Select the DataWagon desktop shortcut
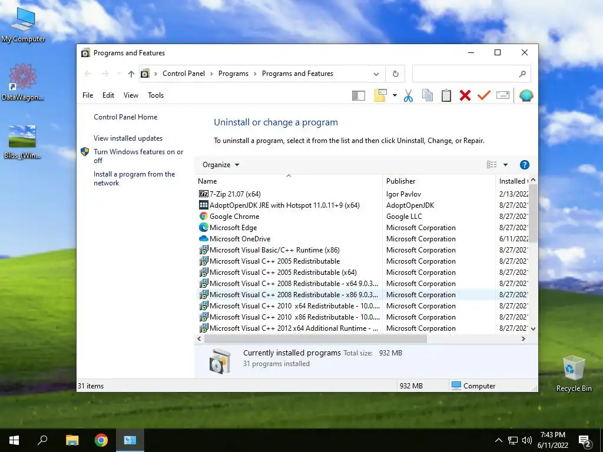The height and width of the screenshot is (452, 603). 23,82
